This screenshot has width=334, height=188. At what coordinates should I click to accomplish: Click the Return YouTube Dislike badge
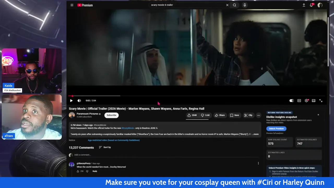(x=279, y=113)
